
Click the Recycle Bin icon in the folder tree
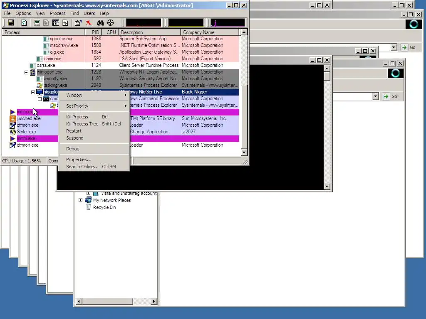point(88,207)
